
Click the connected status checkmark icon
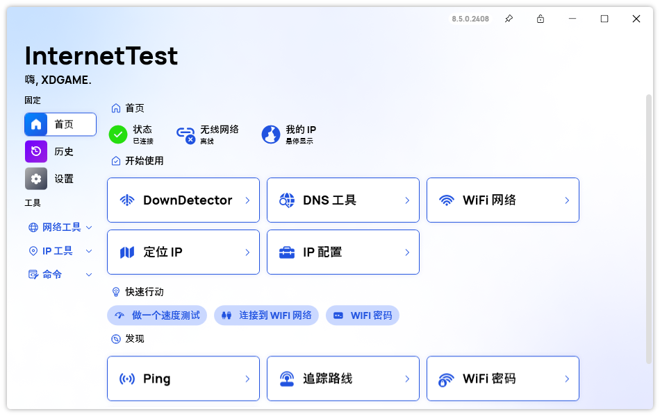click(118, 135)
